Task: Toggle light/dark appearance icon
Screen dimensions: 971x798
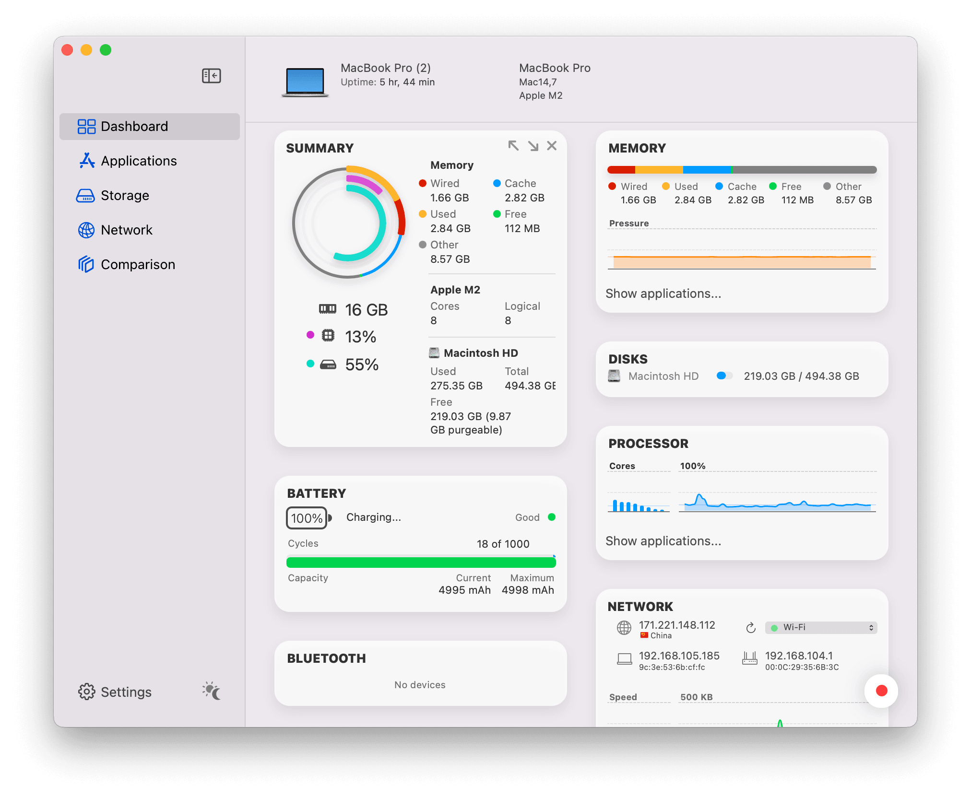Action: (212, 691)
